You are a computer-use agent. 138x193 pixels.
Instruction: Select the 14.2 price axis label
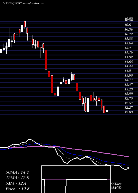128,71
